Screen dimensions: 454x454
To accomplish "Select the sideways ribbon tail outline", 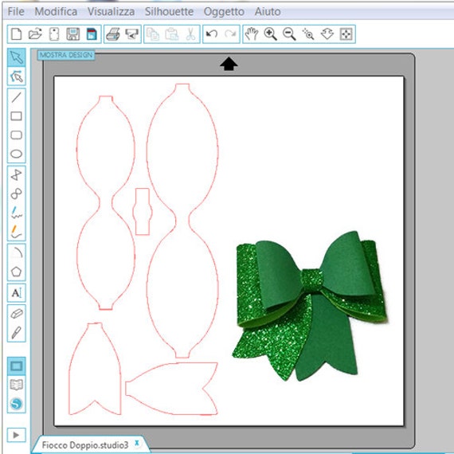I will coord(171,389).
